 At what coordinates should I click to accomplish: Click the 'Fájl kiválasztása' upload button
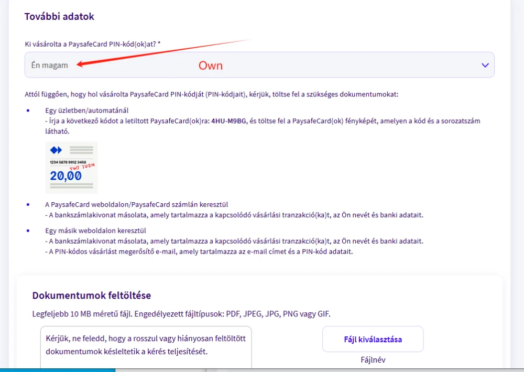point(373,339)
